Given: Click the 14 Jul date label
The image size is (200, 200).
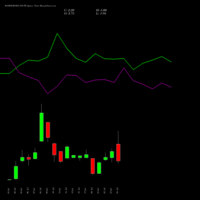Looking at the screenshot, I should tap(66, 191).
